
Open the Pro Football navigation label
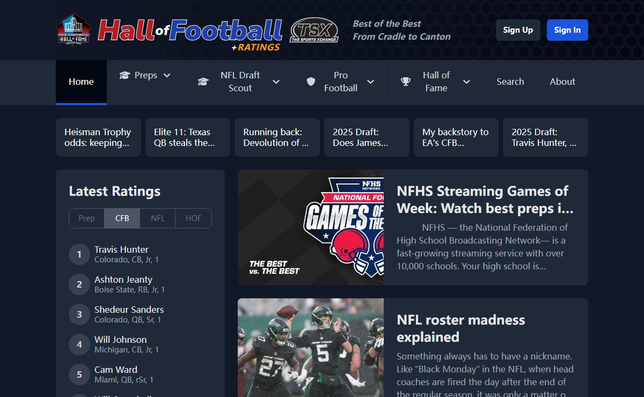click(x=341, y=82)
